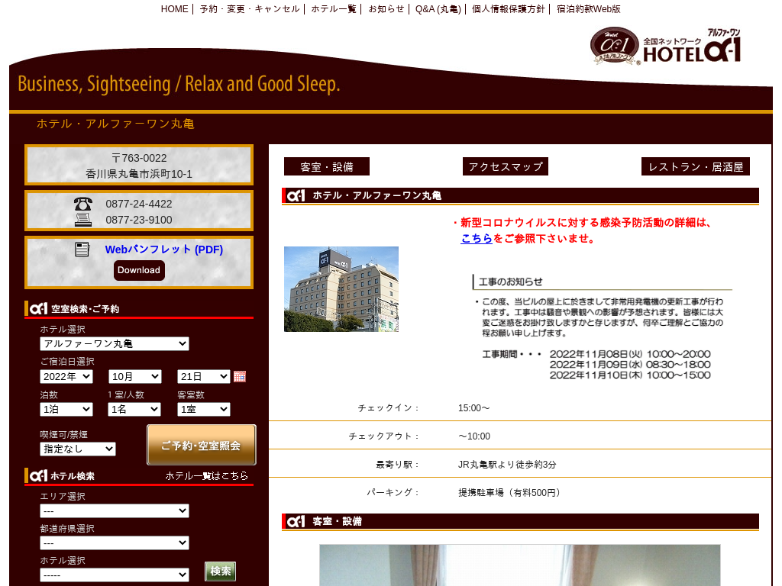
Task: Click the address text 香川県丸亀市浜町10-1
Action: (x=139, y=174)
